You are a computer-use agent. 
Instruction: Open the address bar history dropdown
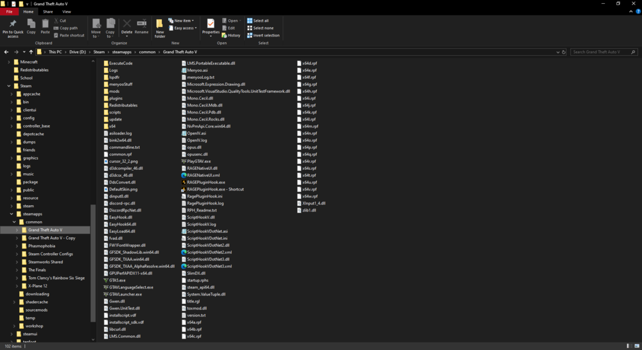pyautogui.click(x=558, y=53)
